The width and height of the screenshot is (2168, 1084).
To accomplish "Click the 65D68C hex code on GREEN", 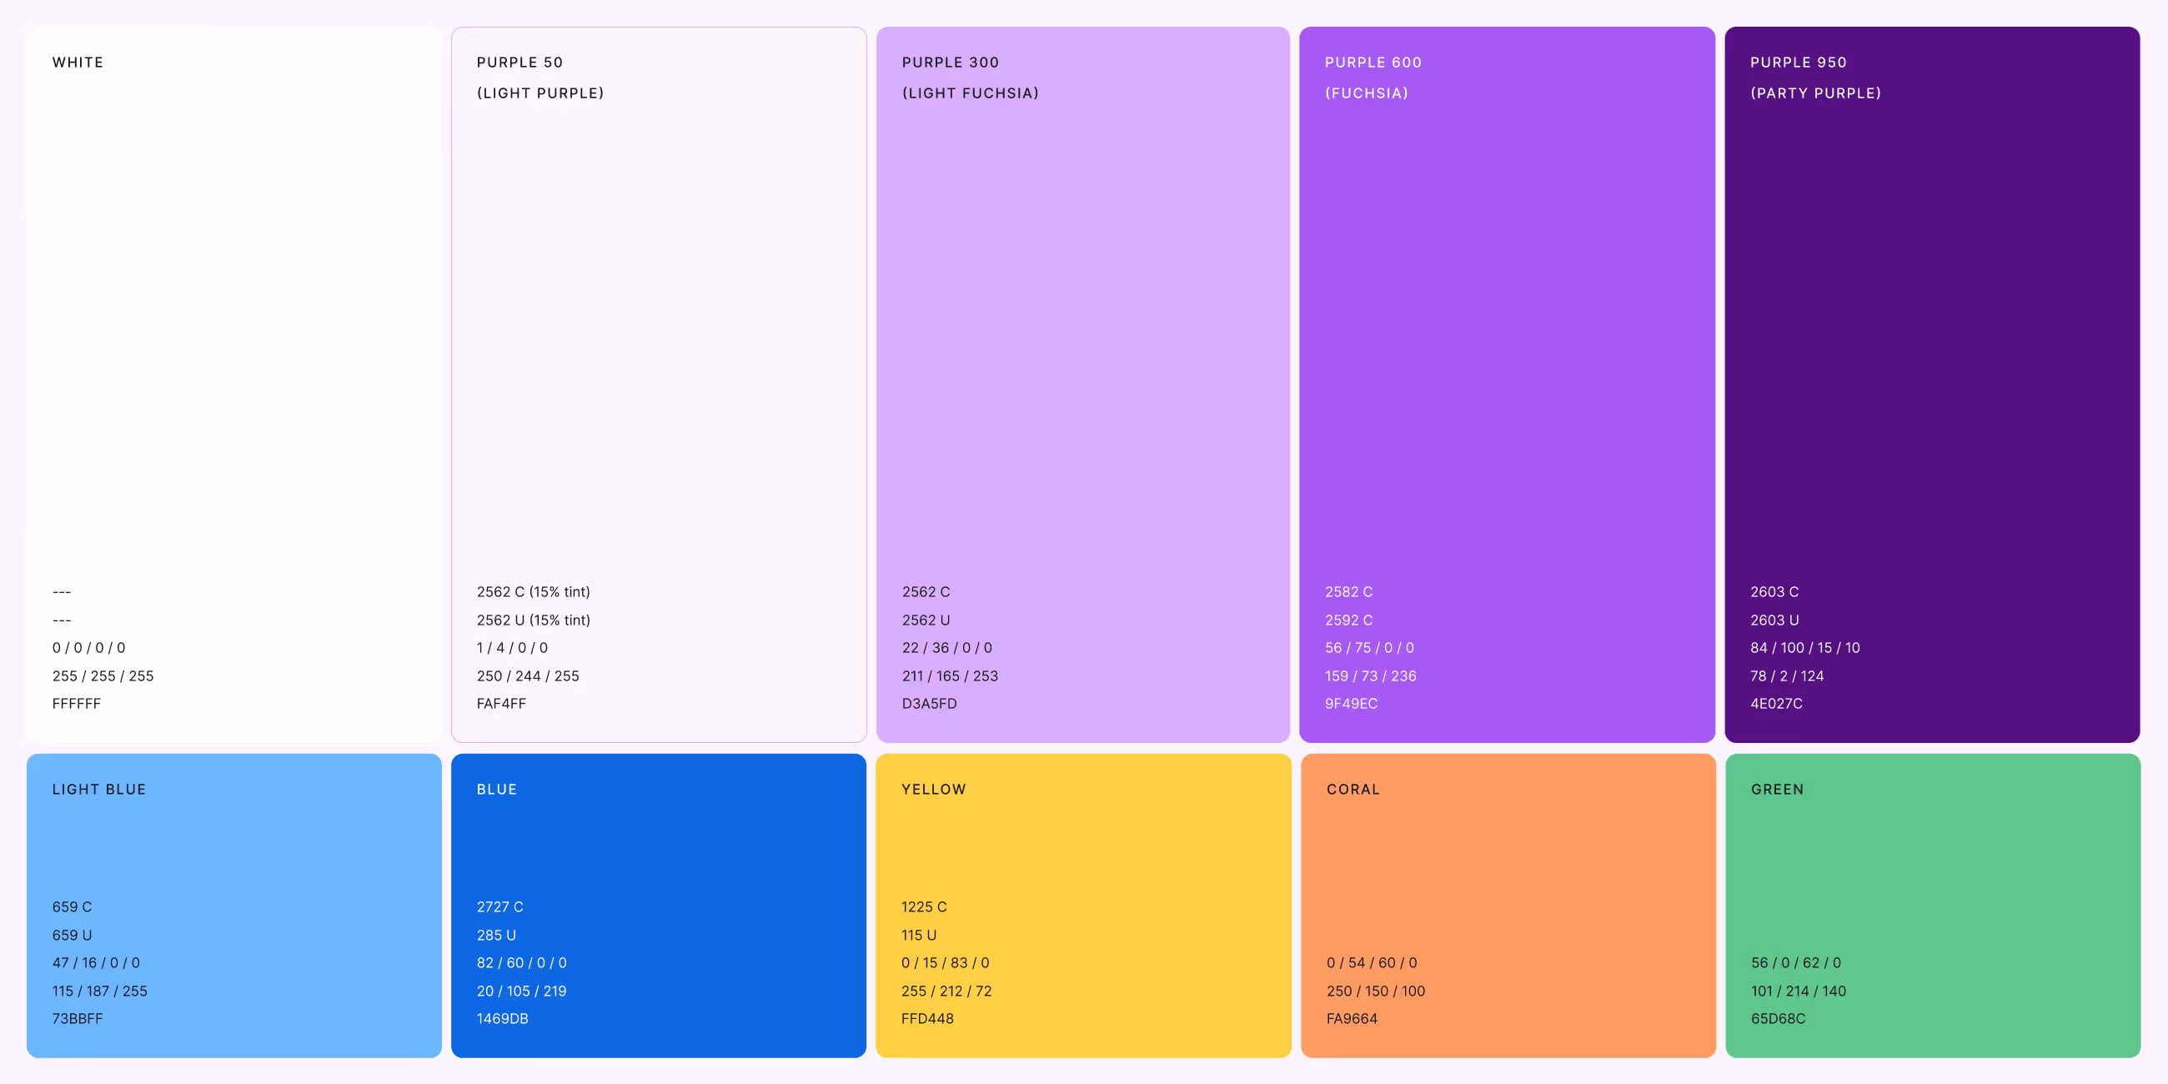I will (x=1777, y=1018).
